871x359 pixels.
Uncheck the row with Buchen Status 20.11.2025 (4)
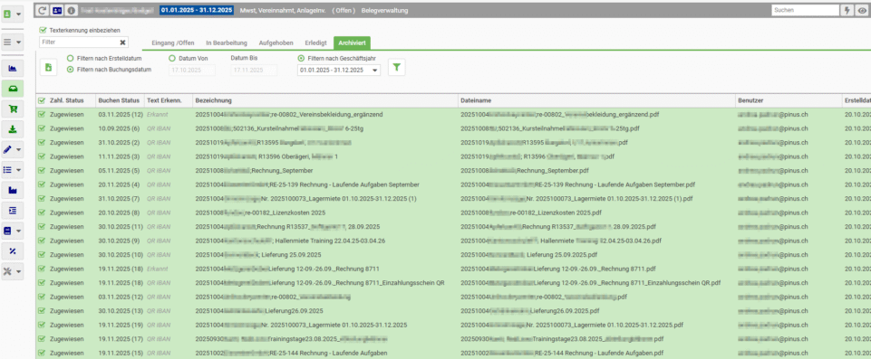[x=42, y=184]
